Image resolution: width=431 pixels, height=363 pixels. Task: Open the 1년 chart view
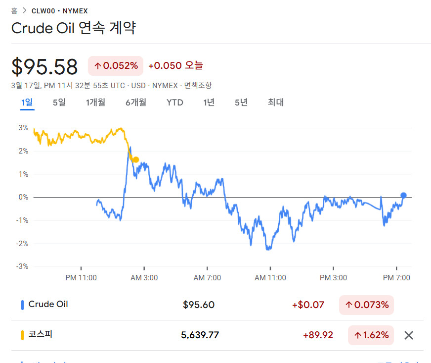click(209, 103)
